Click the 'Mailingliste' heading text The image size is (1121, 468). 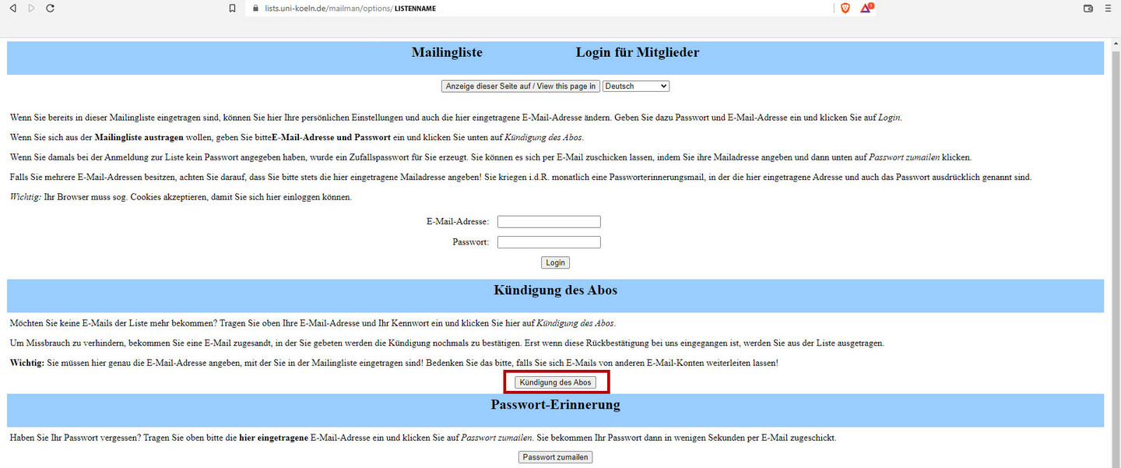coord(447,52)
